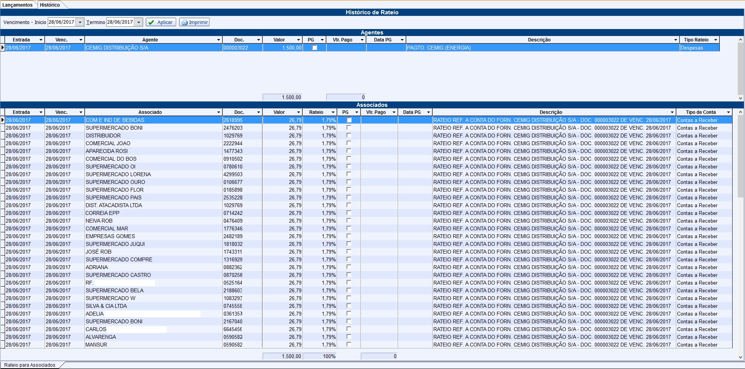The width and height of the screenshot is (745, 369).
Task: Click the agent doc number 000003022
Action: (236, 48)
